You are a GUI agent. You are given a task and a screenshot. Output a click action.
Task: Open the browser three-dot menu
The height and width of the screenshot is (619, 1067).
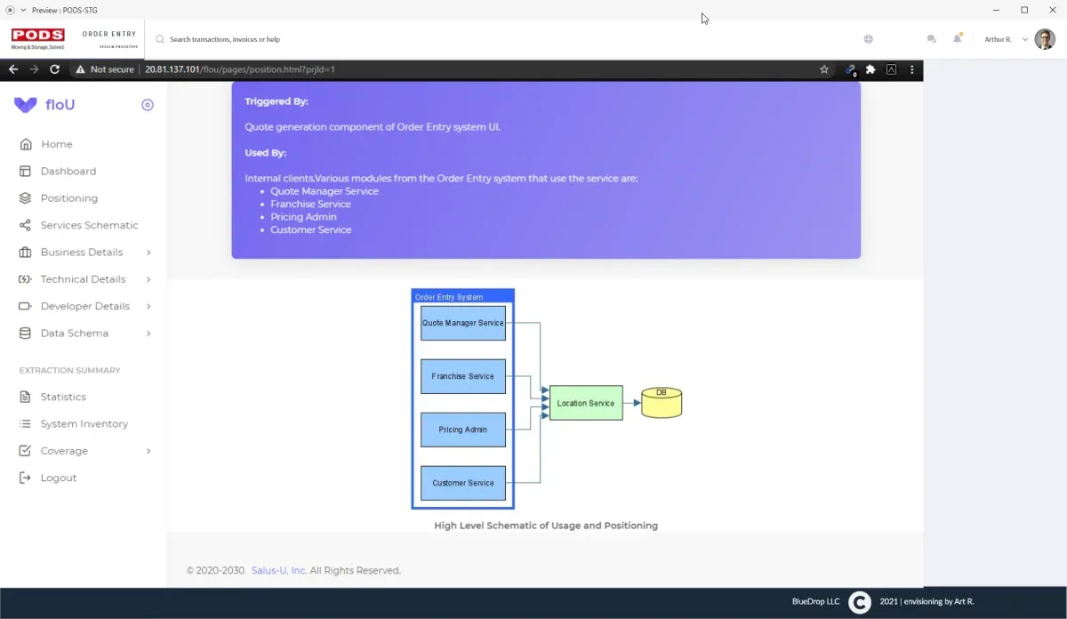912,69
